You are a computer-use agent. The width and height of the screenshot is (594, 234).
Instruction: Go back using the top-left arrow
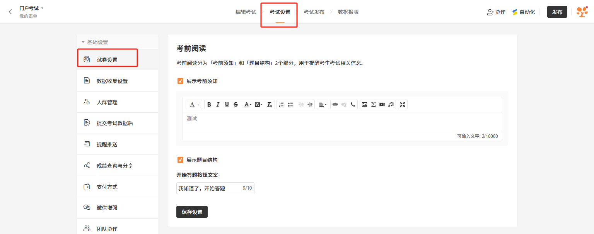[10, 12]
